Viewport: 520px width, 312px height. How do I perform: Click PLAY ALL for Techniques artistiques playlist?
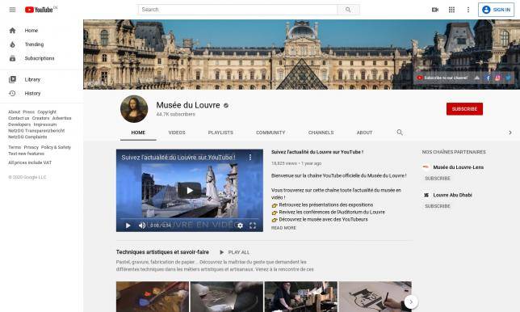[234, 252]
